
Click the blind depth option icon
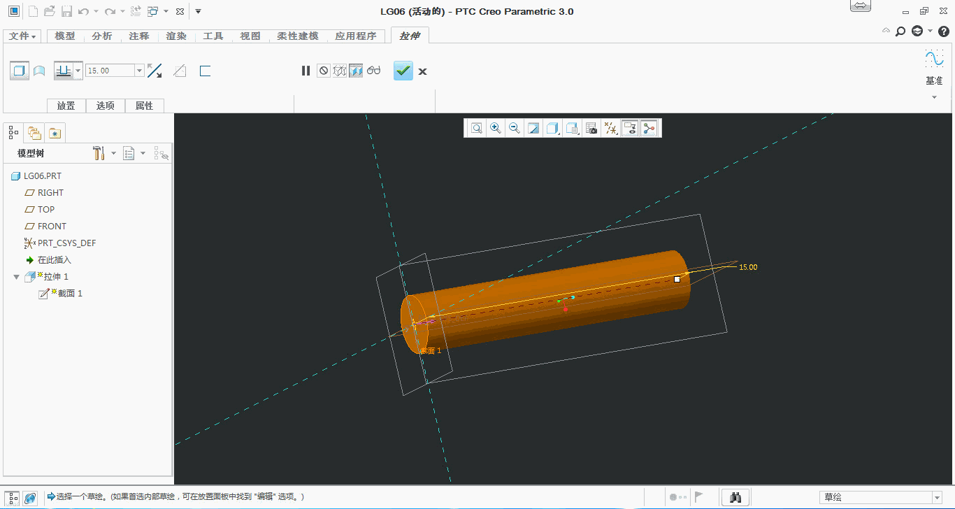point(64,71)
